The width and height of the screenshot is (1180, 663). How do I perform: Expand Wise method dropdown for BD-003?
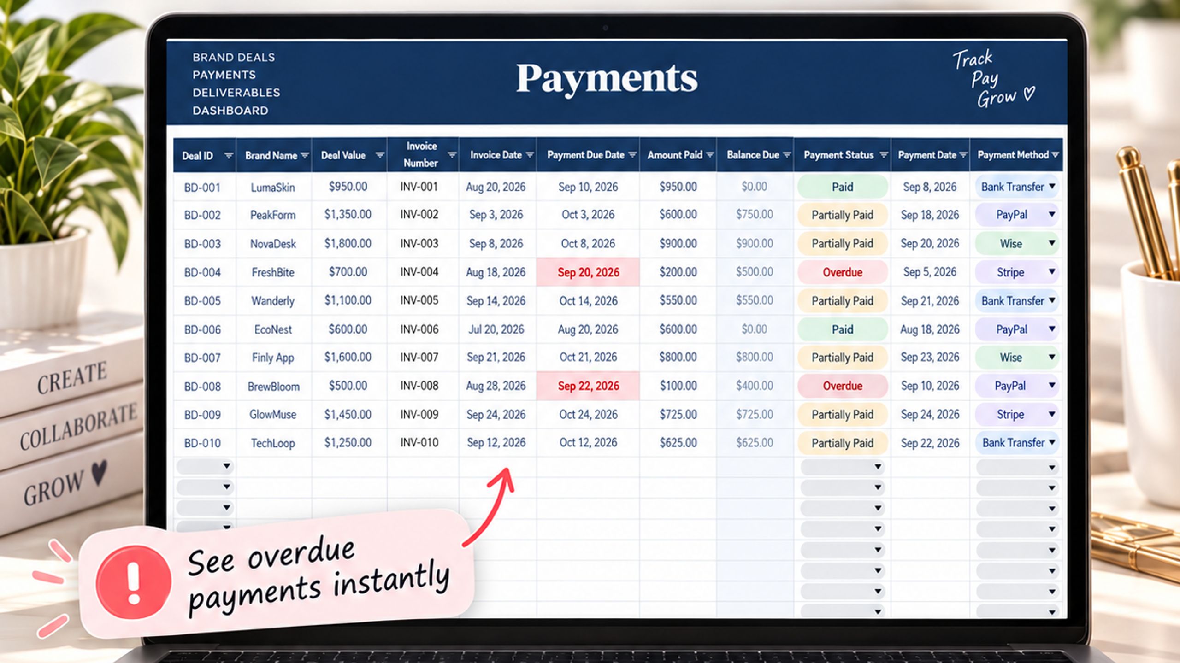[1052, 243]
